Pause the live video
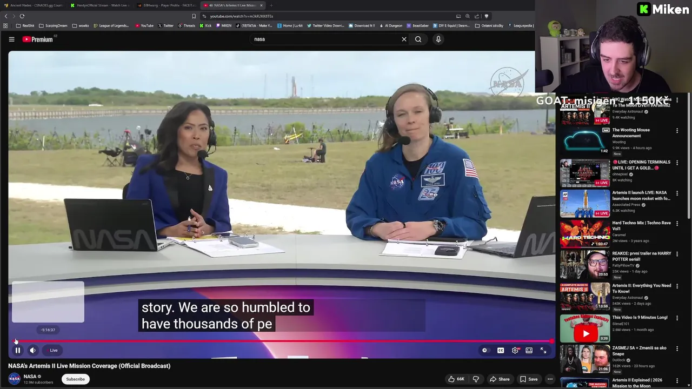692x389 pixels. pyautogui.click(x=18, y=351)
